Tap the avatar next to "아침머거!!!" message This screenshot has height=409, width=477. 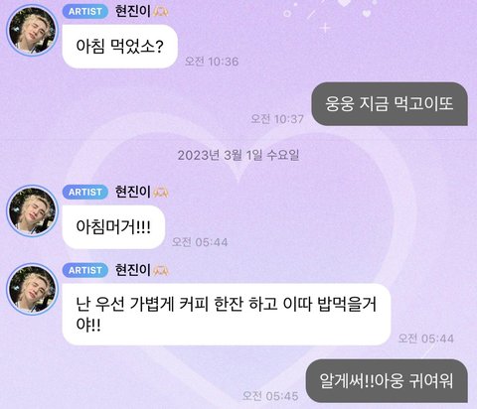pyautogui.click(x=33, y=210)
